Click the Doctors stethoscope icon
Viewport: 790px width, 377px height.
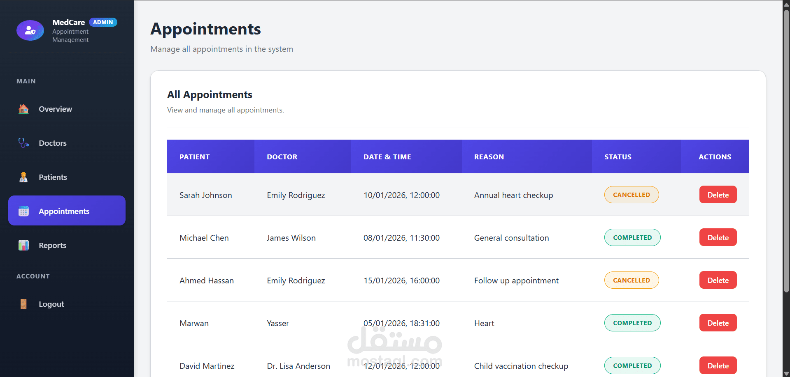click(x=23, y=143)
